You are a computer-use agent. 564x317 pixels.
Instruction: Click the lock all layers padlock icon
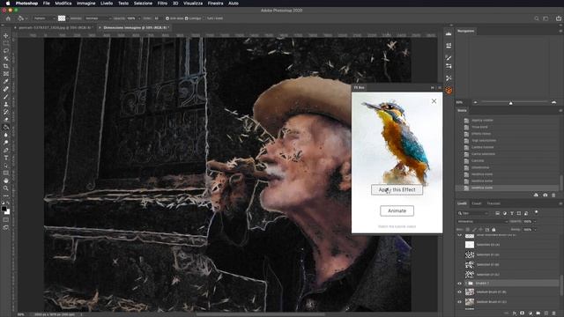click(x=493, y=229)
